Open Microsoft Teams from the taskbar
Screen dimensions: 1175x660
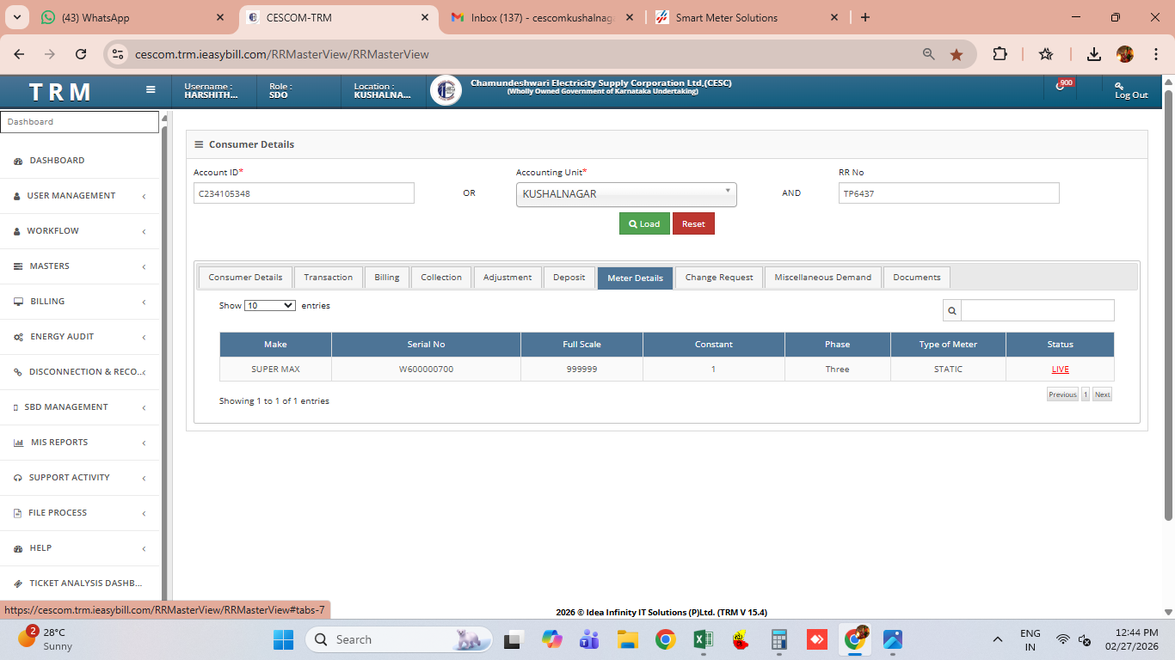(x=589, y=639)
